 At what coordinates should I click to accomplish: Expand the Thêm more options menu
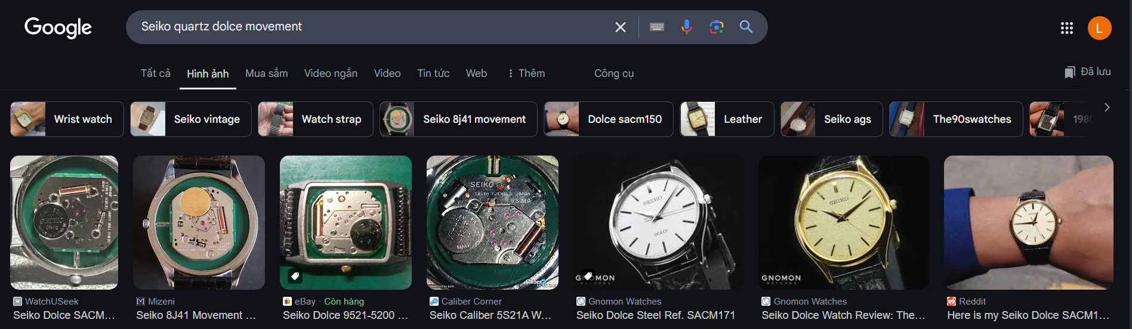click(x=526, y=73)
